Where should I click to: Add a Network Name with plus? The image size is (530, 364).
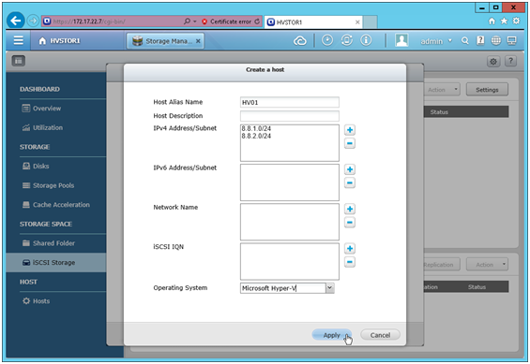(x=350, y=209)
